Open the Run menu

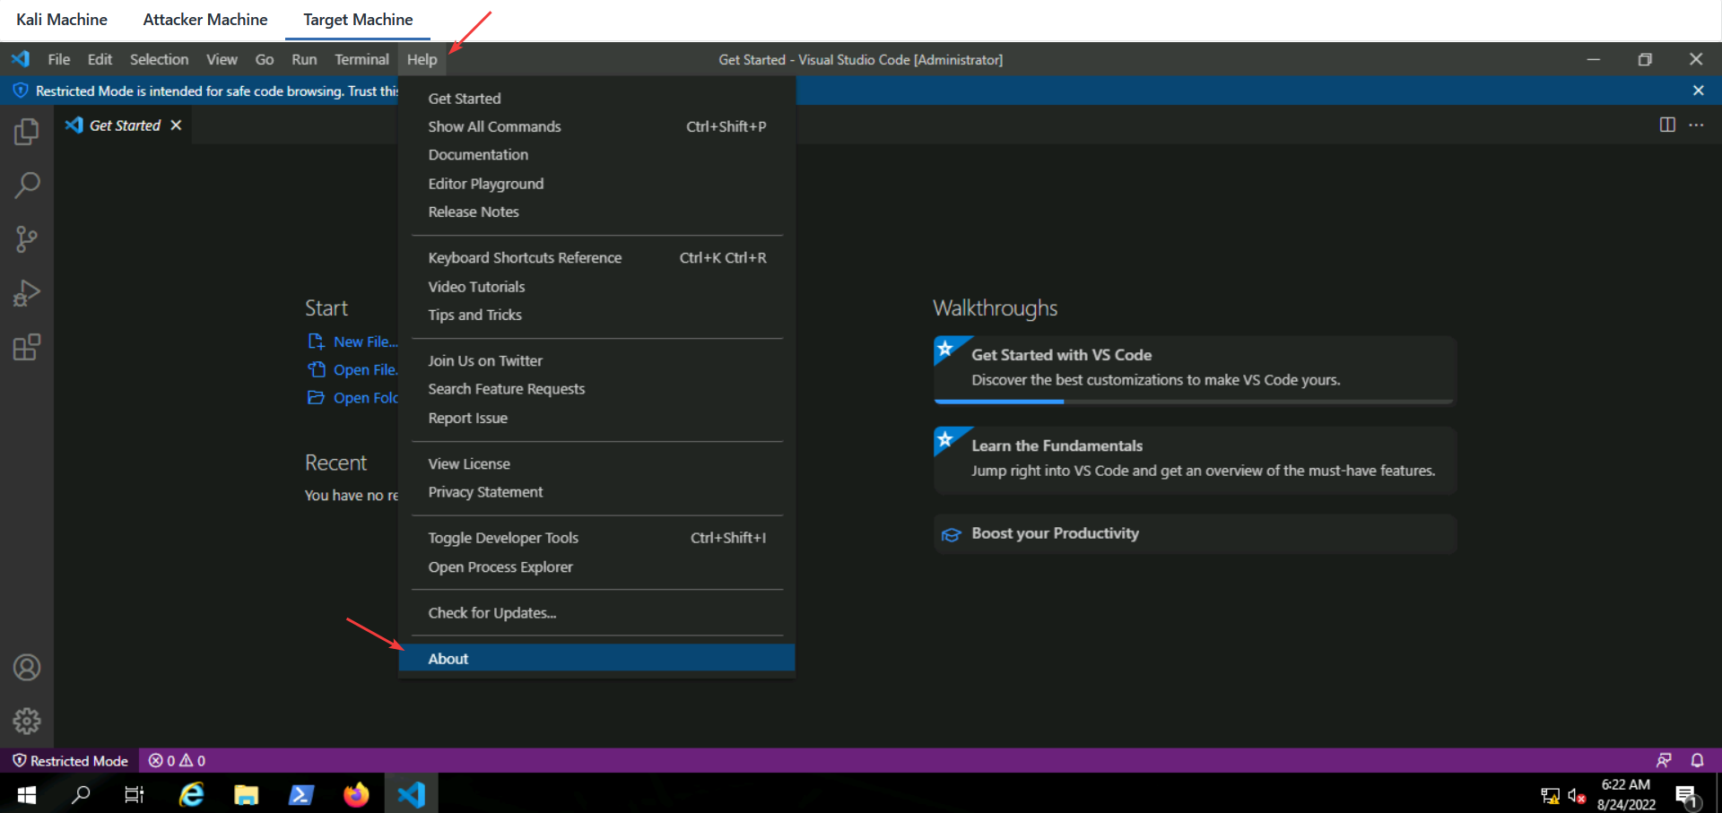coord(304,59)
